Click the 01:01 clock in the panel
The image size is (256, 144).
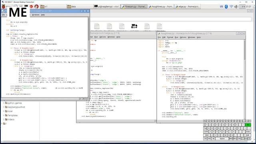248,6
